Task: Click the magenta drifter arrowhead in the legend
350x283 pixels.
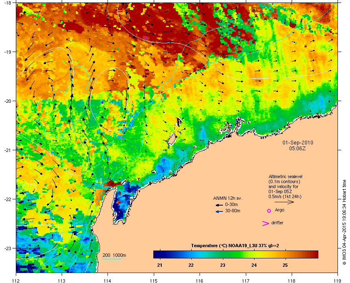Action: click(x=266, y=223)
